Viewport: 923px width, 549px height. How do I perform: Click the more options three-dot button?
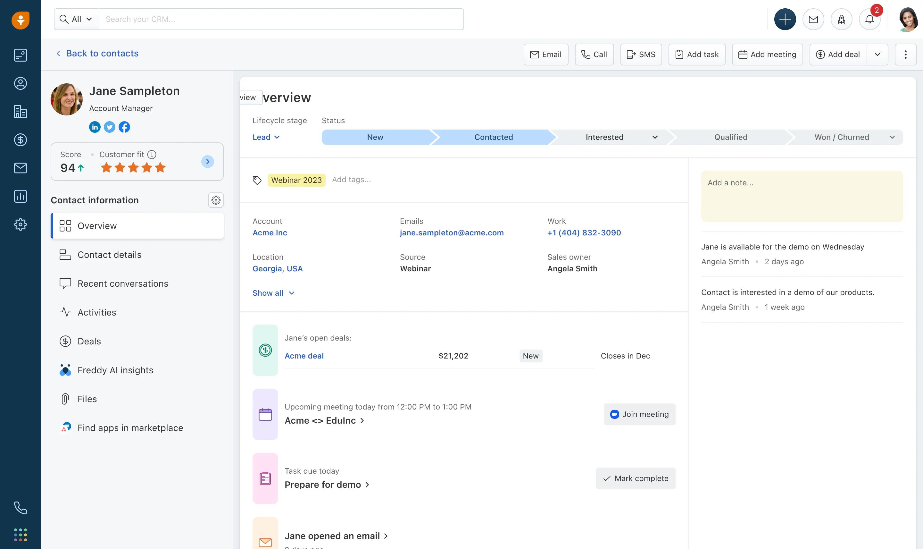point(905,55)
